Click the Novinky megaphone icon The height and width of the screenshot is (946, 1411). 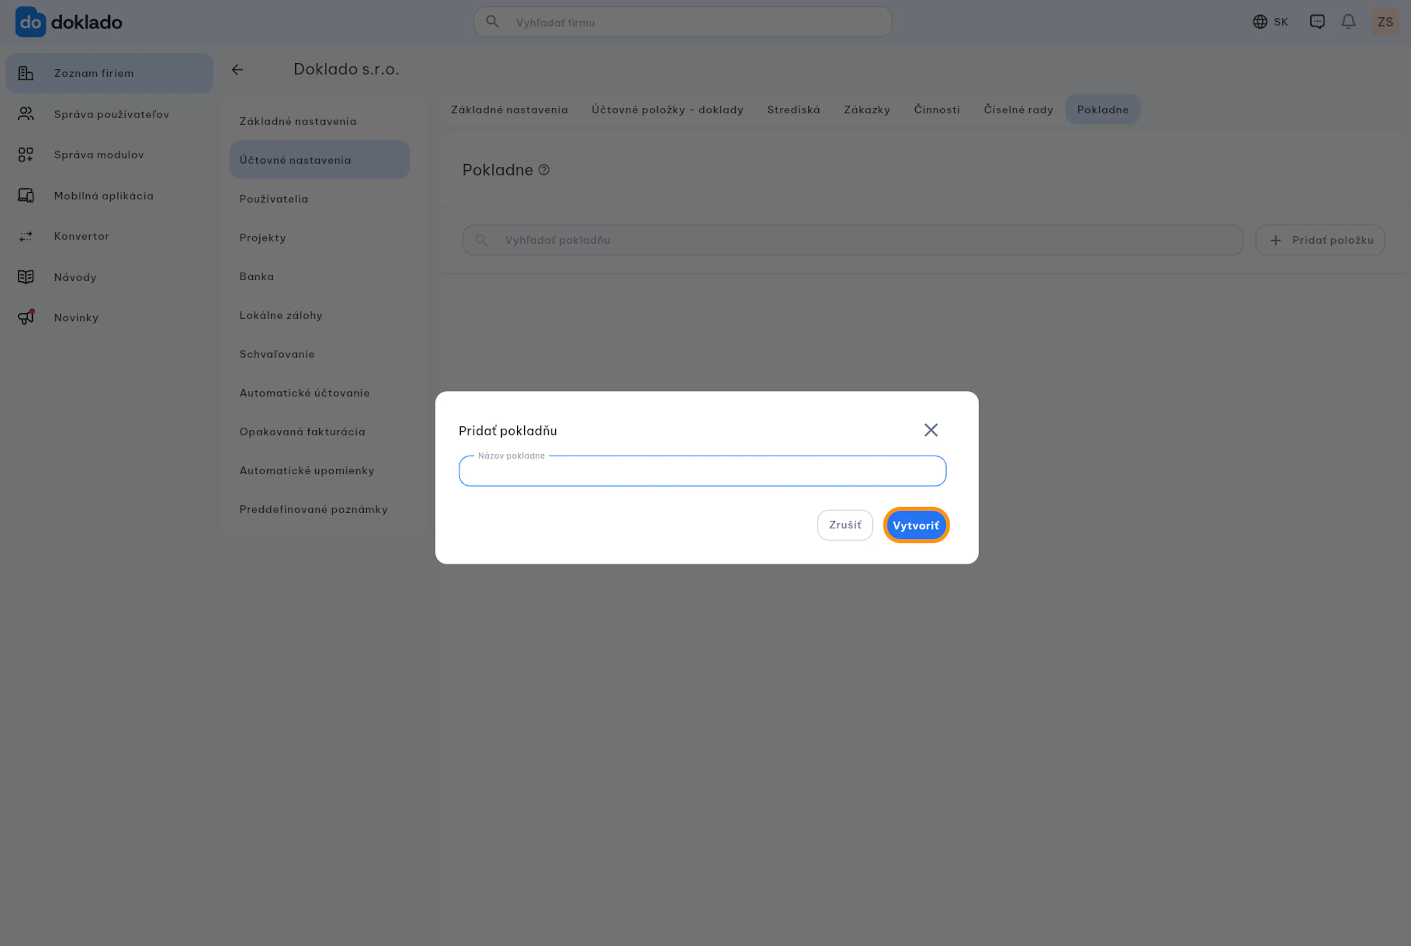(26, 317)
